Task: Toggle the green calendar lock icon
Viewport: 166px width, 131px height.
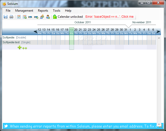Action: pos(55,17)
